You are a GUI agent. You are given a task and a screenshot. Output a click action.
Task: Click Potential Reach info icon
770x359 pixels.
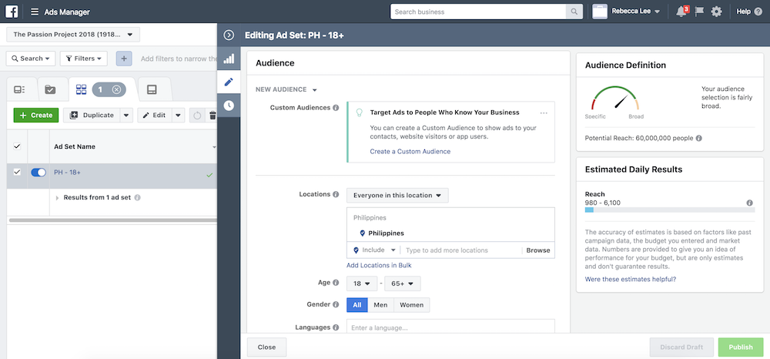(699, 139)
